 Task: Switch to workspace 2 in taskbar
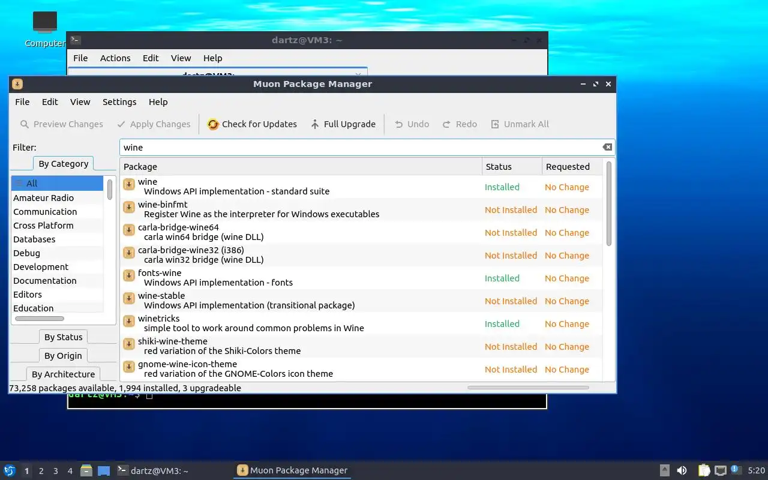coord(41,471)
